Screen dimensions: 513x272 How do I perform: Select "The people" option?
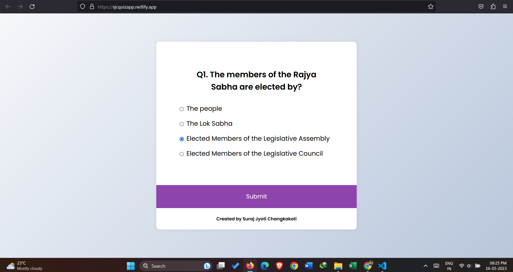182,109
